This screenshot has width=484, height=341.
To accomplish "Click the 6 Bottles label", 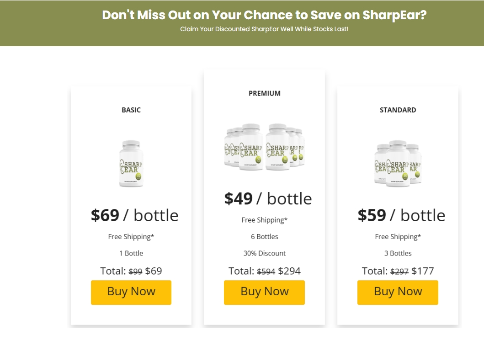I will 264,236.
